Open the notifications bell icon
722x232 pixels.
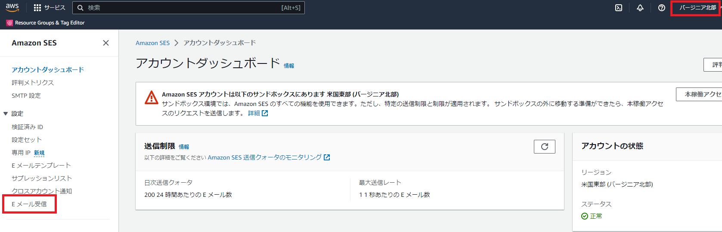640,8
